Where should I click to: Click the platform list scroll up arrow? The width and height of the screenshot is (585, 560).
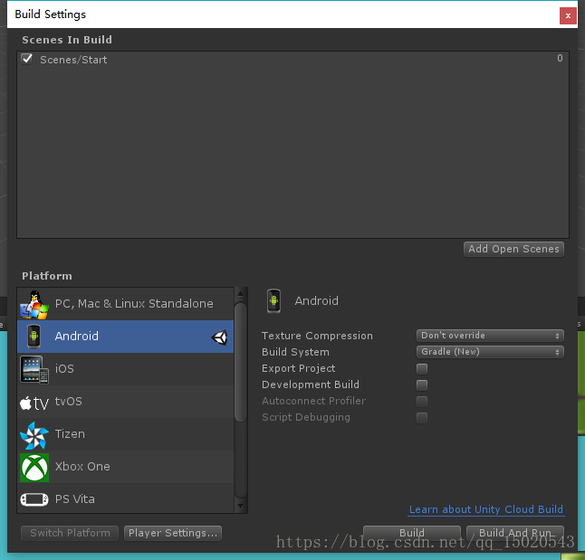tap(241, 294)
